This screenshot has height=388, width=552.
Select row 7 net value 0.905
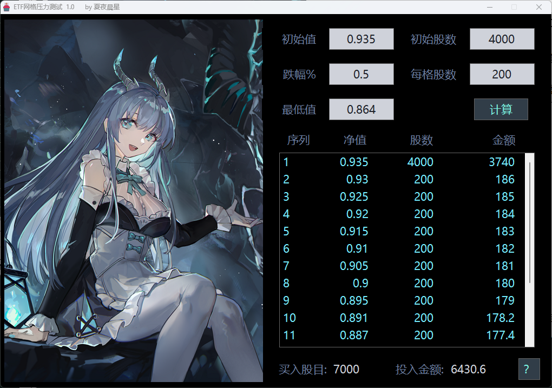coord(354,266)
